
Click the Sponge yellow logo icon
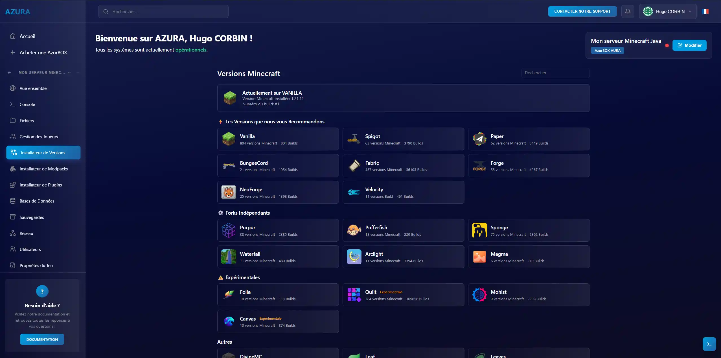(479, 230)
